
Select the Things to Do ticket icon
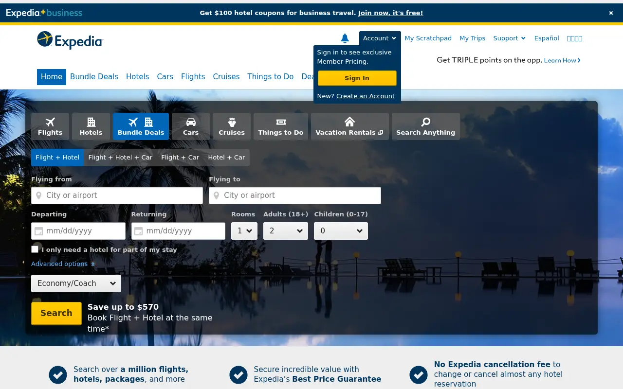(281, 122)
